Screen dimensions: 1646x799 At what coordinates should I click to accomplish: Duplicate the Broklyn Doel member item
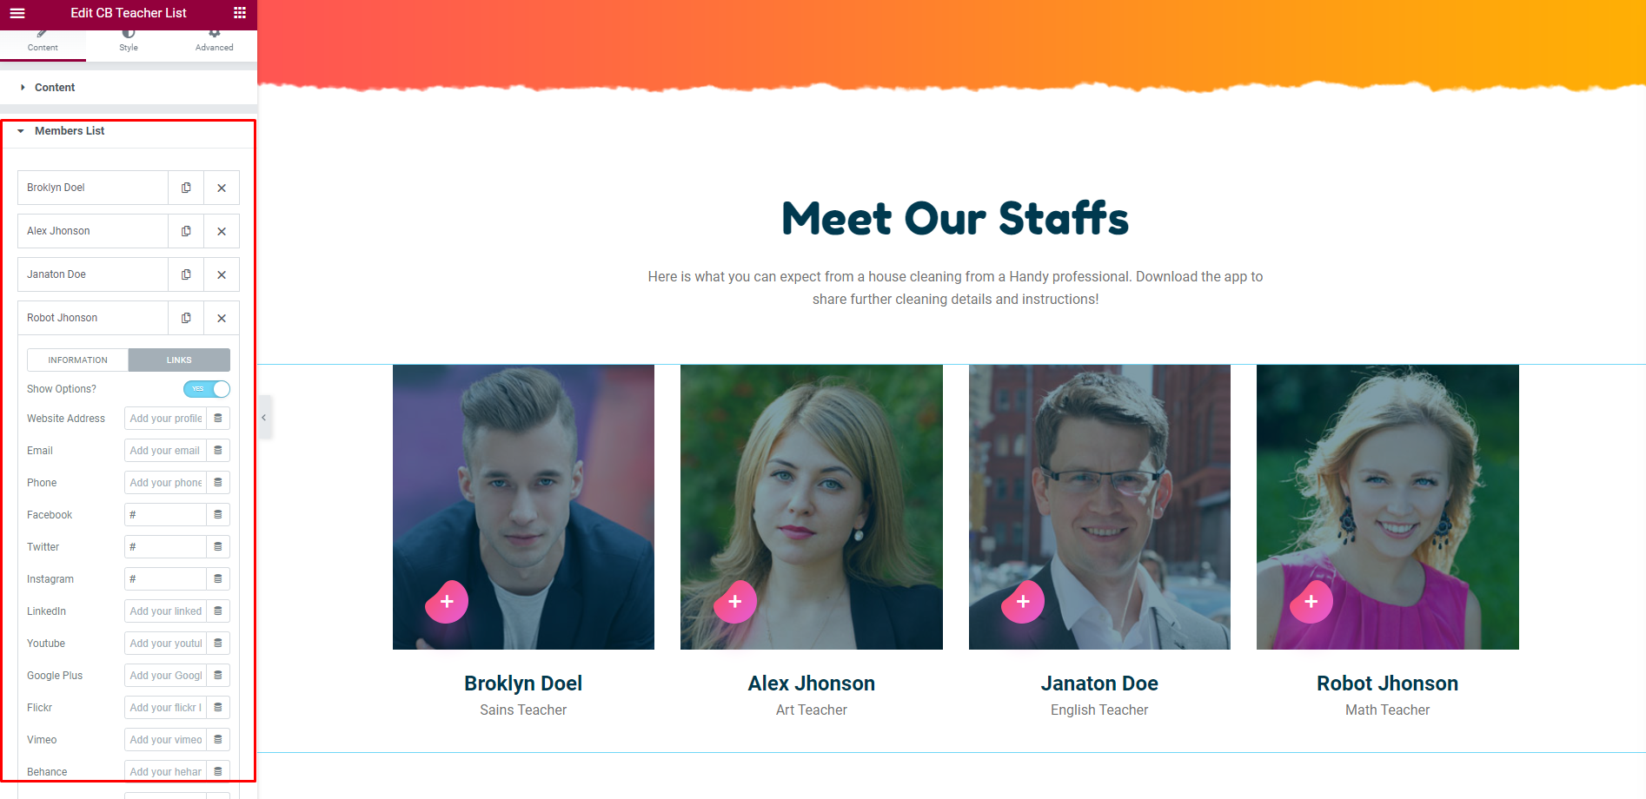[186, 188]
